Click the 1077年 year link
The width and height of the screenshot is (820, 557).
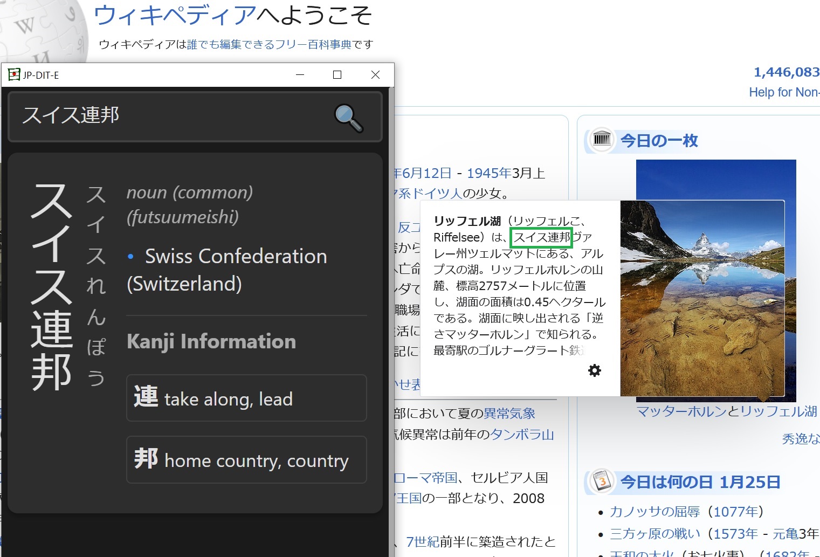(x=736, y=511)
